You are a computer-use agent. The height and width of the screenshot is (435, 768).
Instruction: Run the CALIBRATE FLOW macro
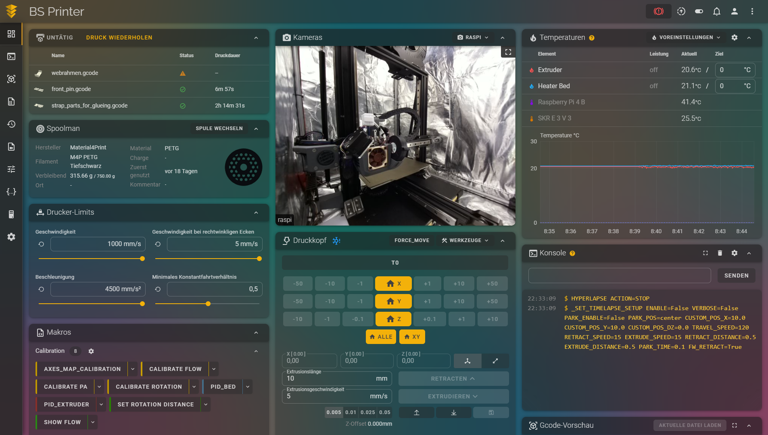tap(175, 369)
